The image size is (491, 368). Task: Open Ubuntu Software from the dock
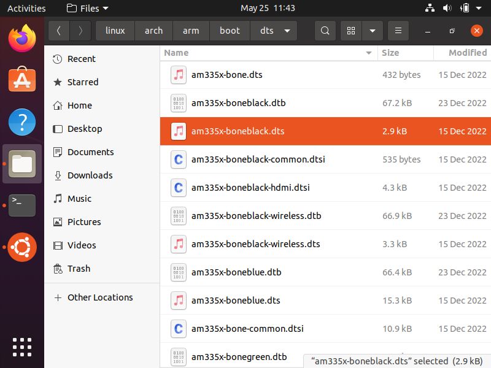point(22,79)
